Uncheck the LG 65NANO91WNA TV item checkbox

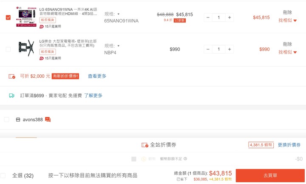point(8,17)
